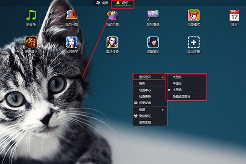Launch the 传奇盛世 game icon
The image size is (246, 164).
(31, 42)
